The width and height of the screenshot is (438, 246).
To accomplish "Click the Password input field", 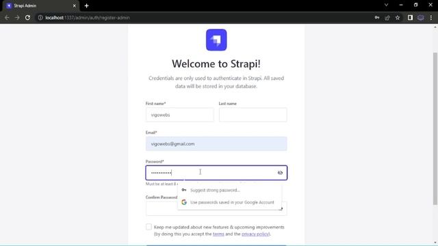I will tap(216, 173).
